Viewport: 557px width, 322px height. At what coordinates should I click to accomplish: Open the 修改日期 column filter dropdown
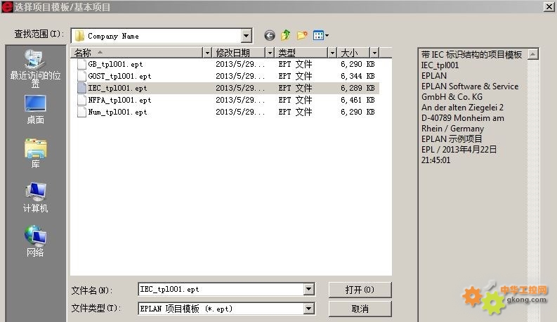click(x=270, y=53)
